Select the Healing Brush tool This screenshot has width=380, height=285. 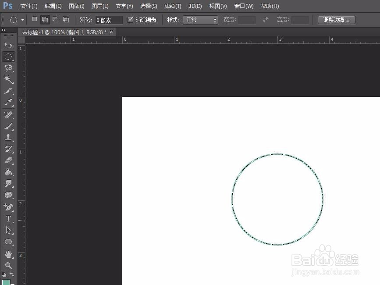click(8, 115)
